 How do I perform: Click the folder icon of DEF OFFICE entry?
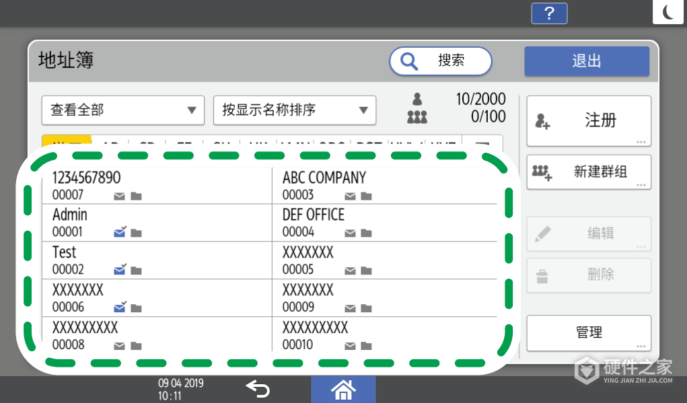(x=366, y=233)
